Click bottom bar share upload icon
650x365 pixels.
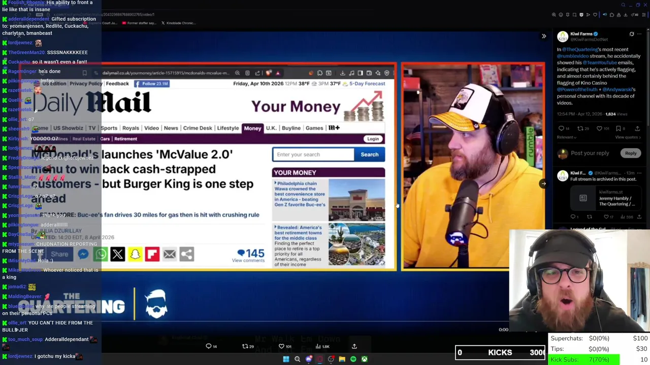pyautogui.click(x=354, y=346)
